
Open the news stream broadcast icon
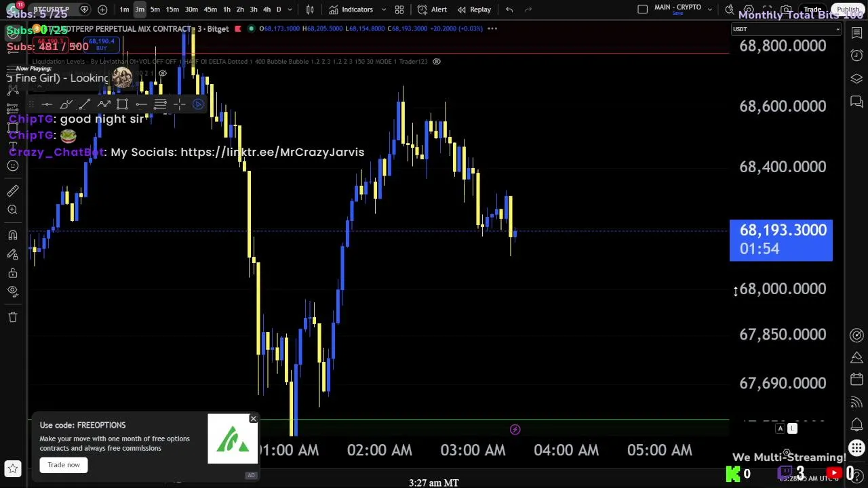(x=856, y=403)
